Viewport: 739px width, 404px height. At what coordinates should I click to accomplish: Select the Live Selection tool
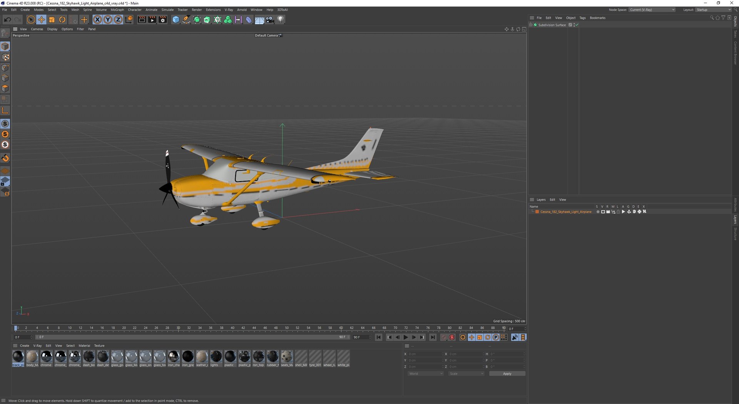pyautogui.click(x=31, y=20)
